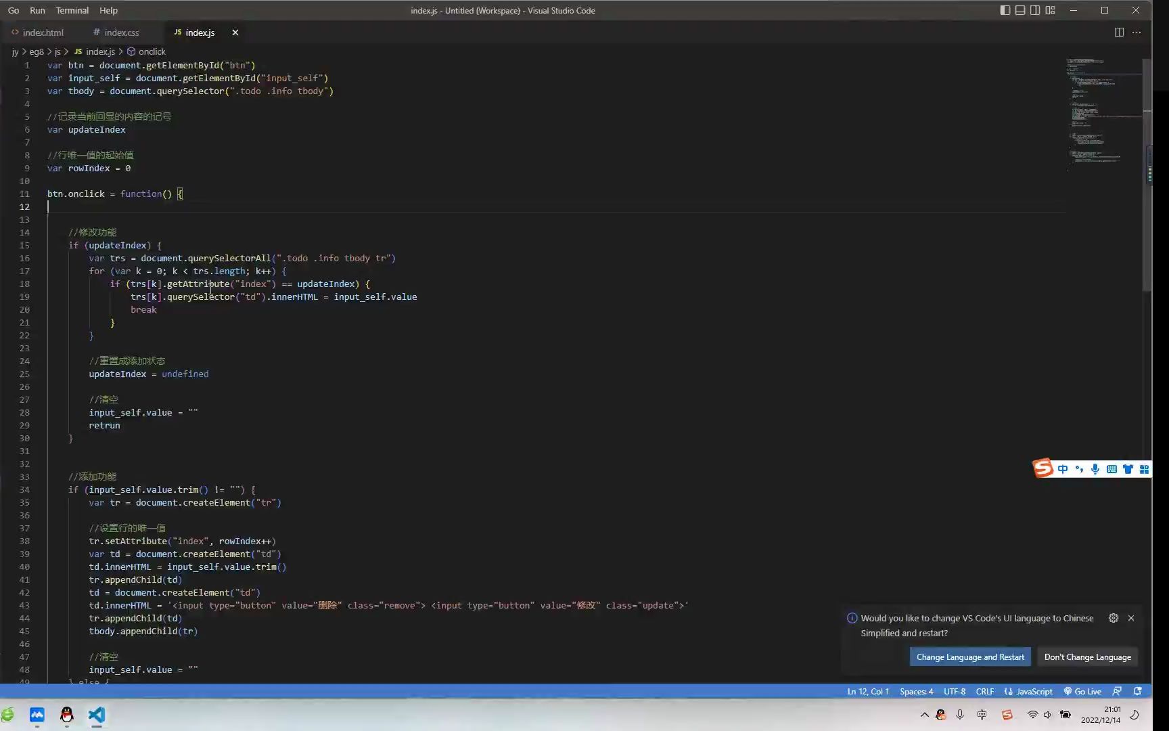Change indentation via Spaces: 4
Image resolution: width=1169 pixels, height=731 pixels.
pos(917,691)
